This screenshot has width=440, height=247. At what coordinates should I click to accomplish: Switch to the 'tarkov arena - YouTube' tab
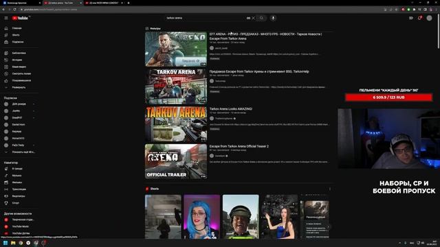(x=63, y=3)
